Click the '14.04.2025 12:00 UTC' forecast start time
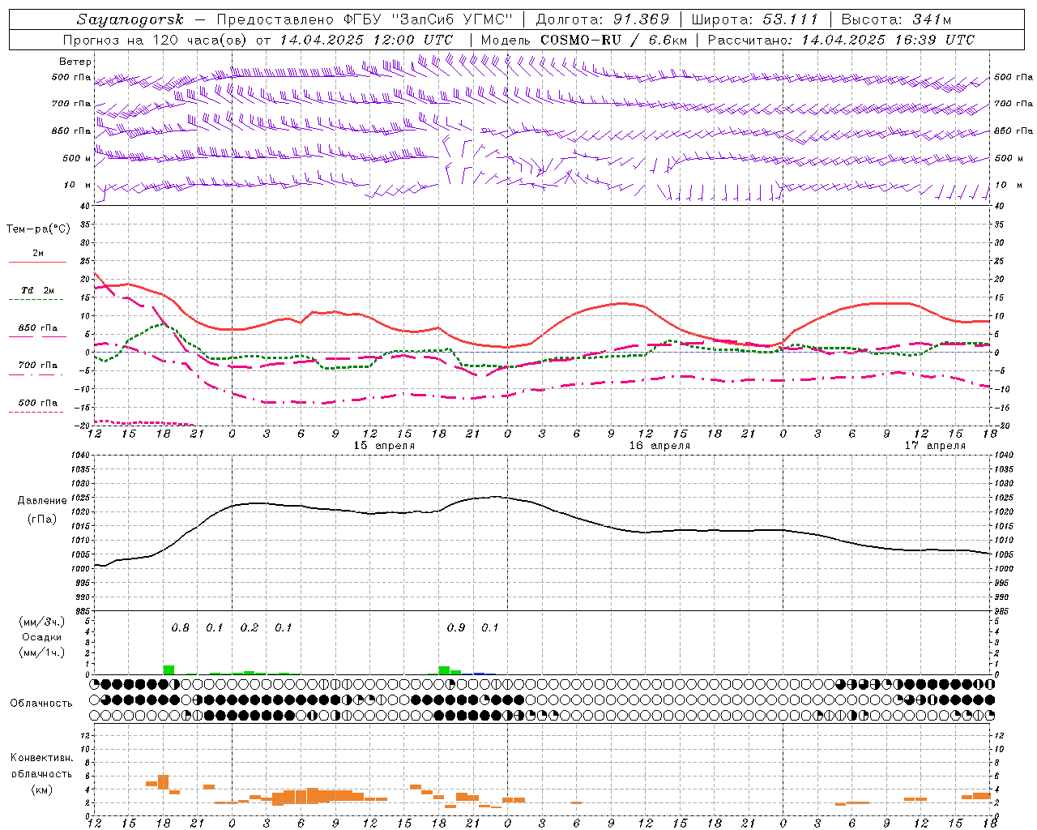This screenshot has height=830, width=1037. (367, 40)
